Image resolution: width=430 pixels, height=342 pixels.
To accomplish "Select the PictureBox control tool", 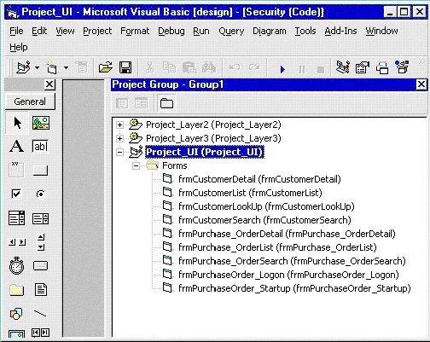I will [x=41, y=123].
